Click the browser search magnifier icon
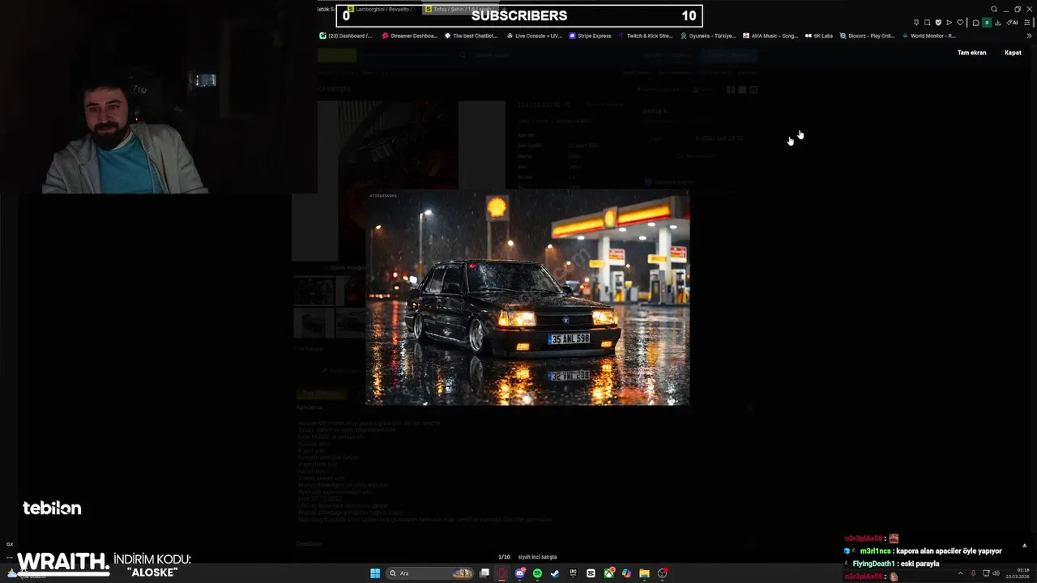This screenshot has width=1037, height=583. point(994,9)
